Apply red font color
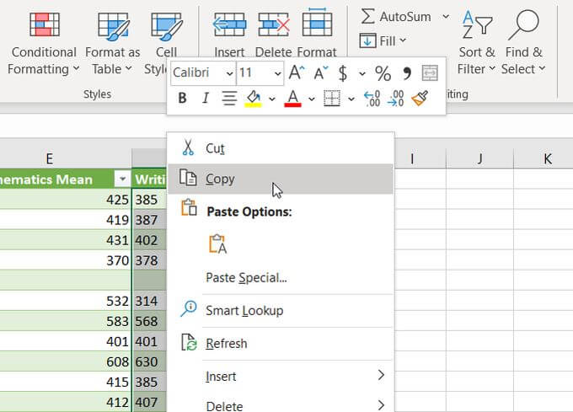This screenshot has height=412, width=573. click(292, 99)
